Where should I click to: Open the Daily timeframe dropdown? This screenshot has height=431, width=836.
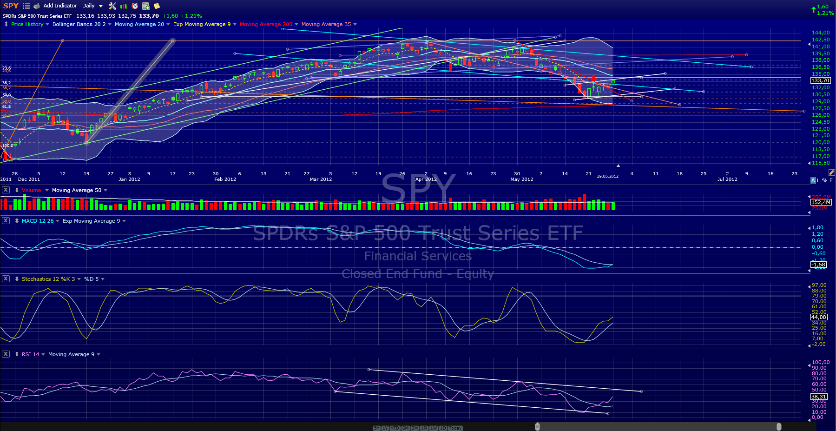(x=101, y=6)
